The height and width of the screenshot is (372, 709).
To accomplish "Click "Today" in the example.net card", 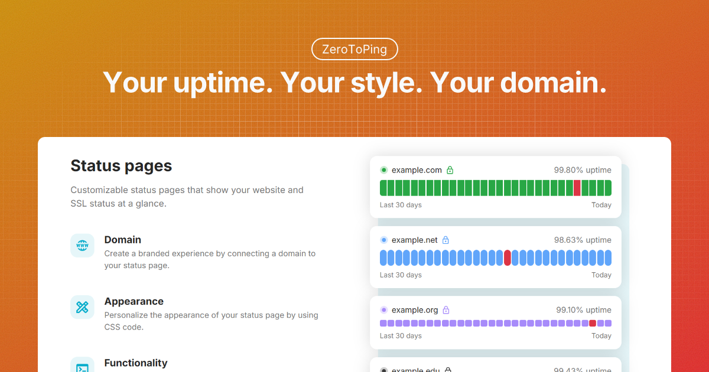I will coord(601,275).
